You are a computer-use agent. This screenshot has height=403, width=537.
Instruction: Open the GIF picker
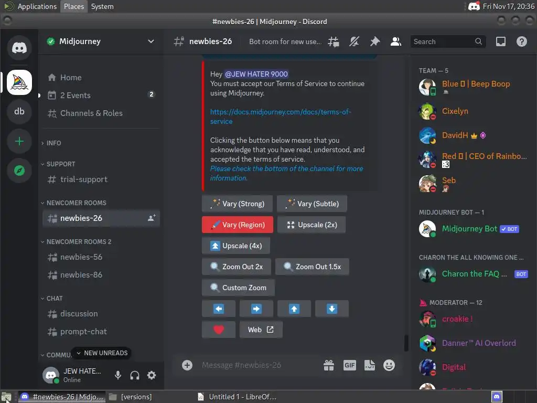[x=349, y=365]
